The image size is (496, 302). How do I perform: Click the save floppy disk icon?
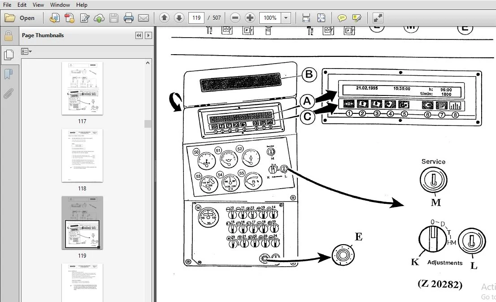(x=114, y=18)
